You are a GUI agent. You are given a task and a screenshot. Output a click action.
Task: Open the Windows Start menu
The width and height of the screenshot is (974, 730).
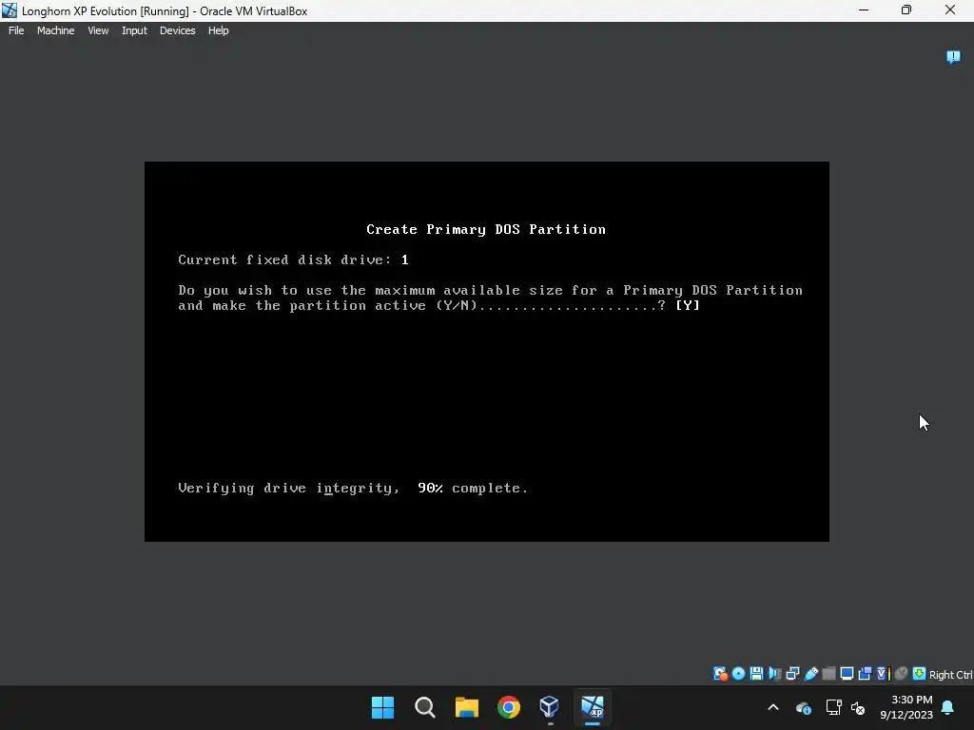tap(382, 707)
